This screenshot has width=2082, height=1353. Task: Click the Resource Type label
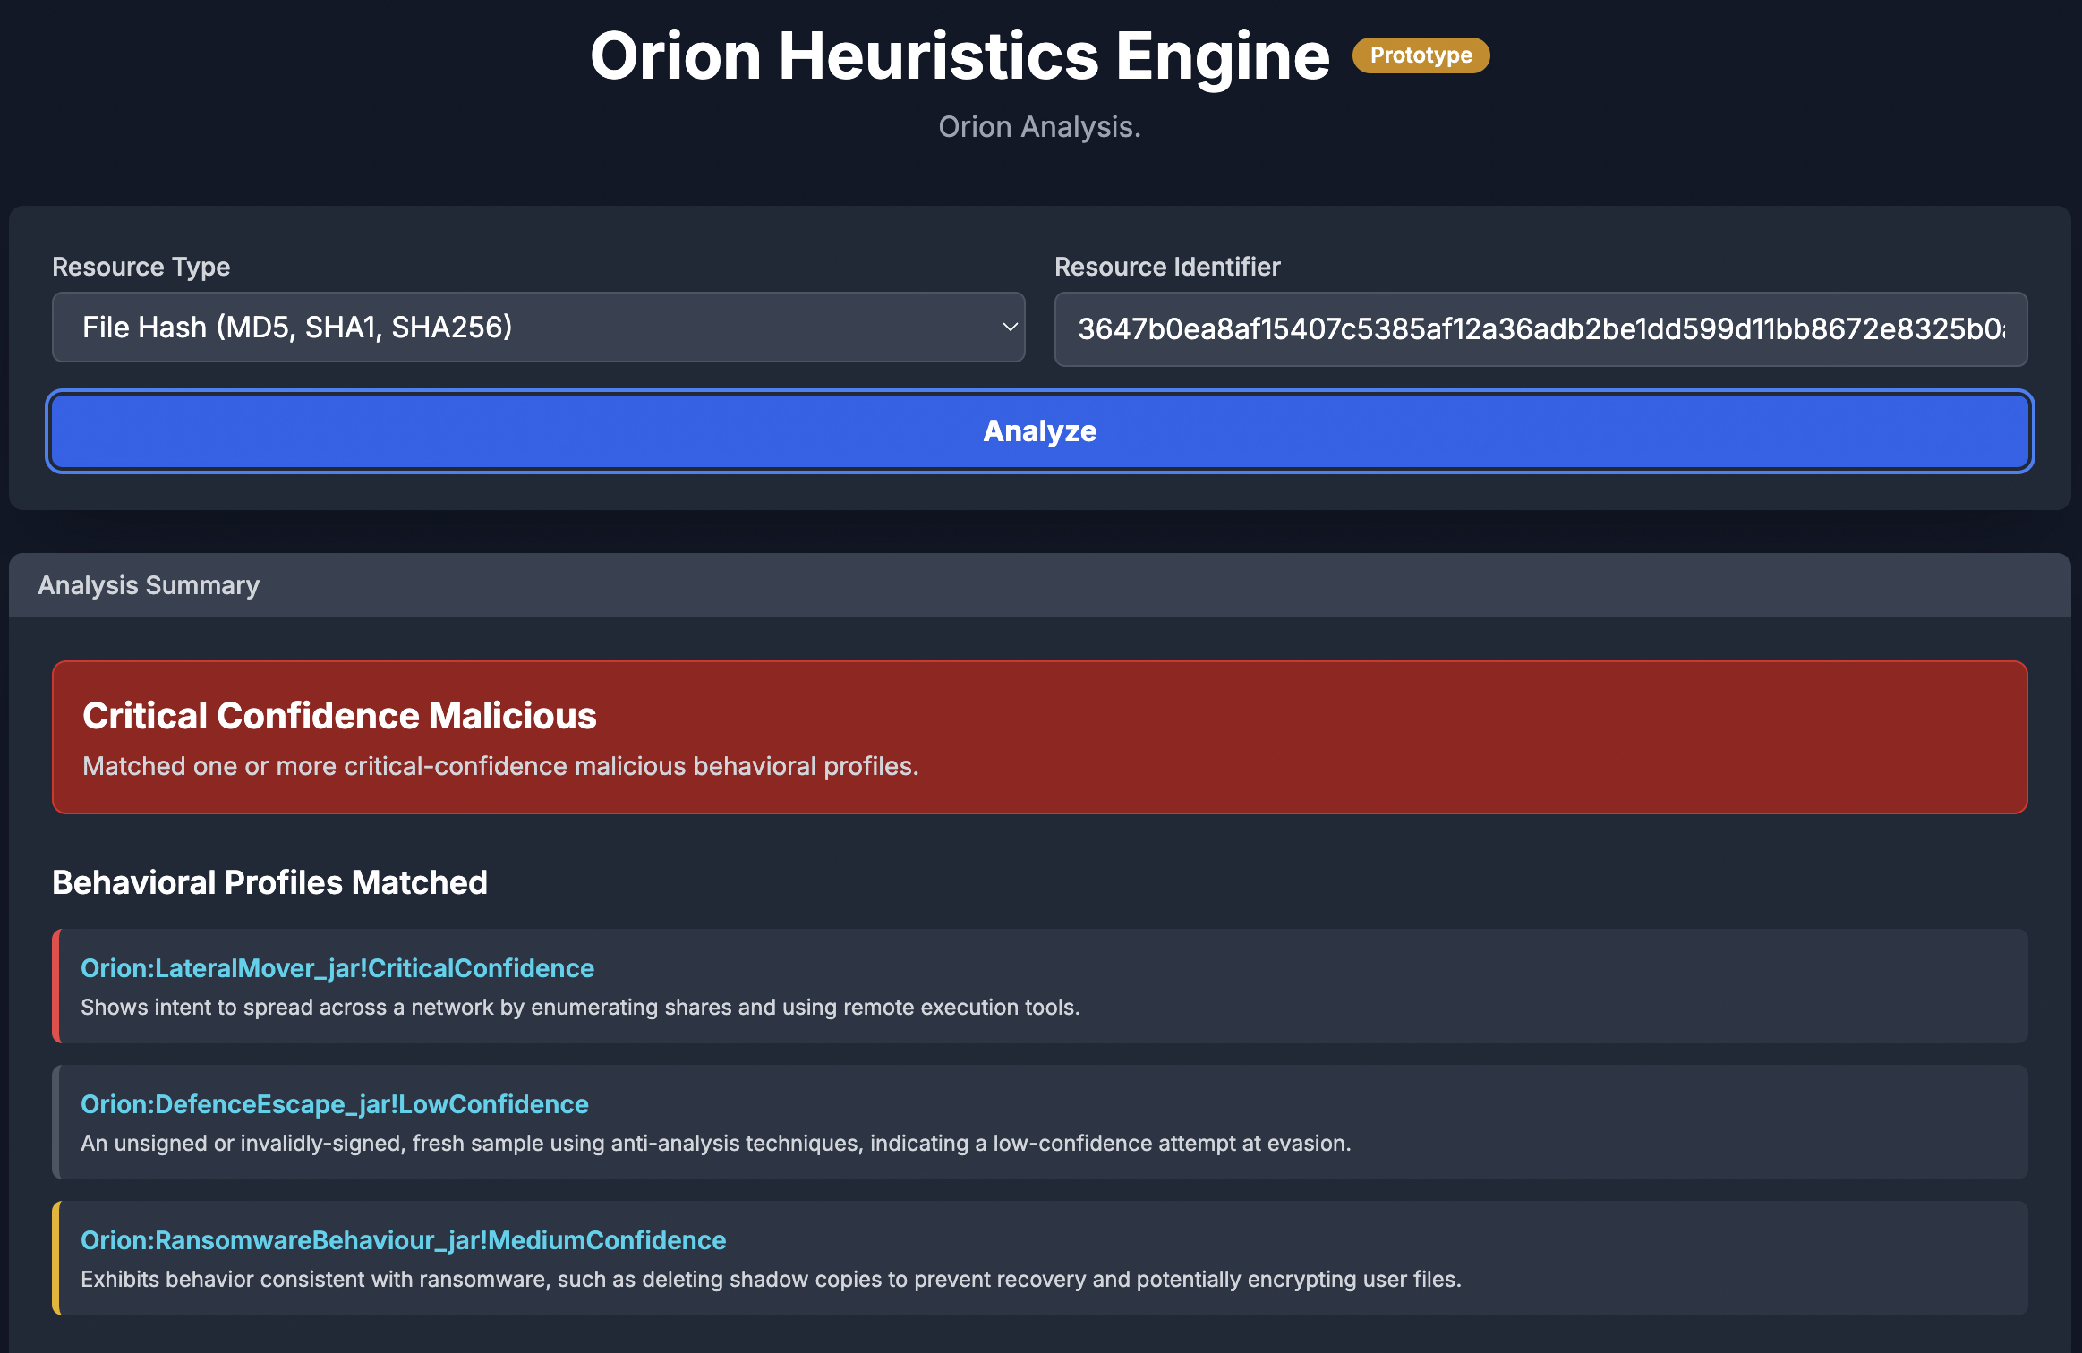pyautogui.click(x=141, y=267)
